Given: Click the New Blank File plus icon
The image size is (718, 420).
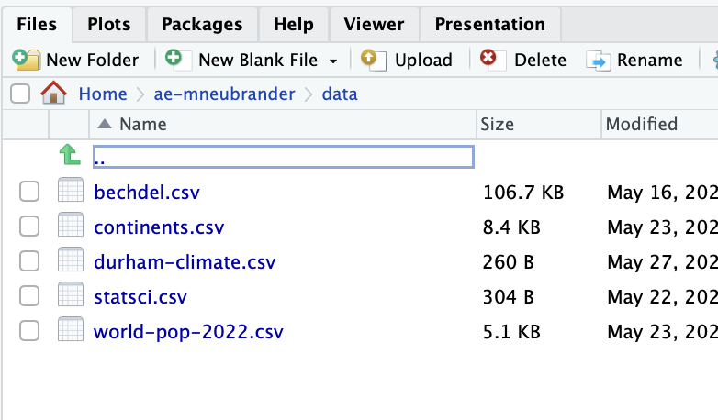Looking at the screenshot, I should click(x=178, y=60).
